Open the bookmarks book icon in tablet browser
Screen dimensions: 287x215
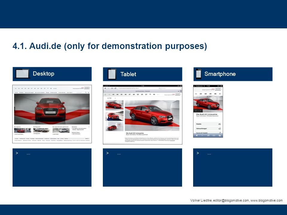(x=112, y=88)
